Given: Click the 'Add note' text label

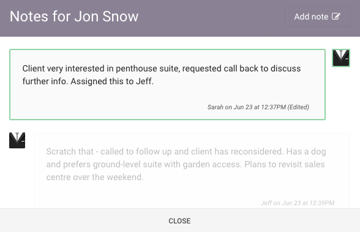Looking at the screenshot, I should pyautogui.click(x=311, y=16).
